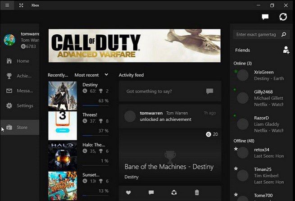
Task: Open the Call of Duty Advanced Warfare banner
Action: [x=135, y=46]
